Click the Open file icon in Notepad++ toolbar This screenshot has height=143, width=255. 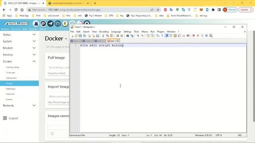[76, 36]
